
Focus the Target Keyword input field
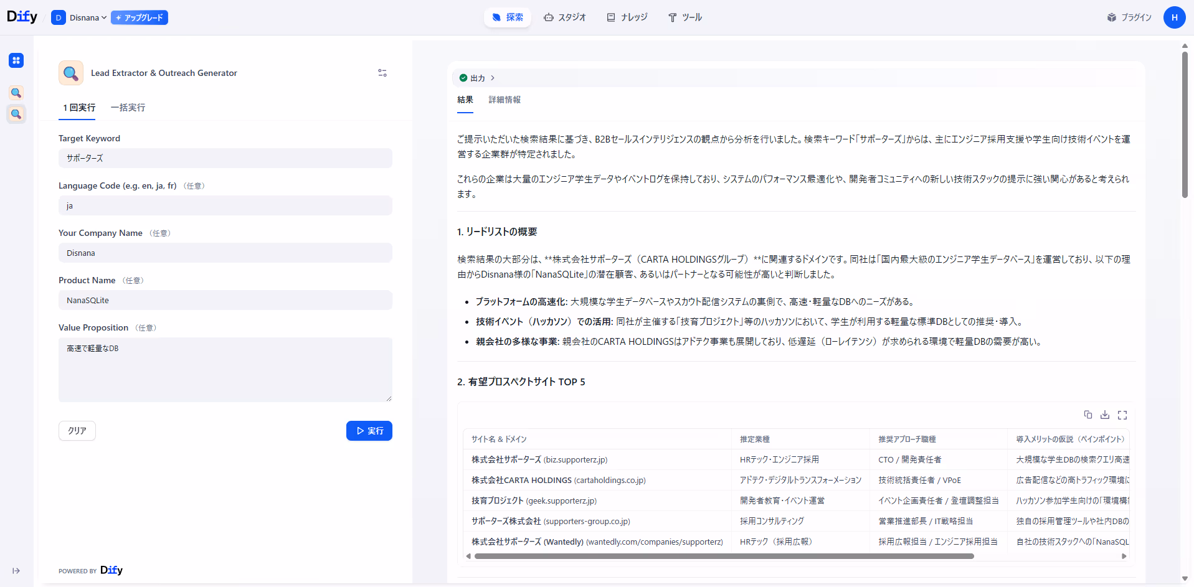(x=225, y=158)
